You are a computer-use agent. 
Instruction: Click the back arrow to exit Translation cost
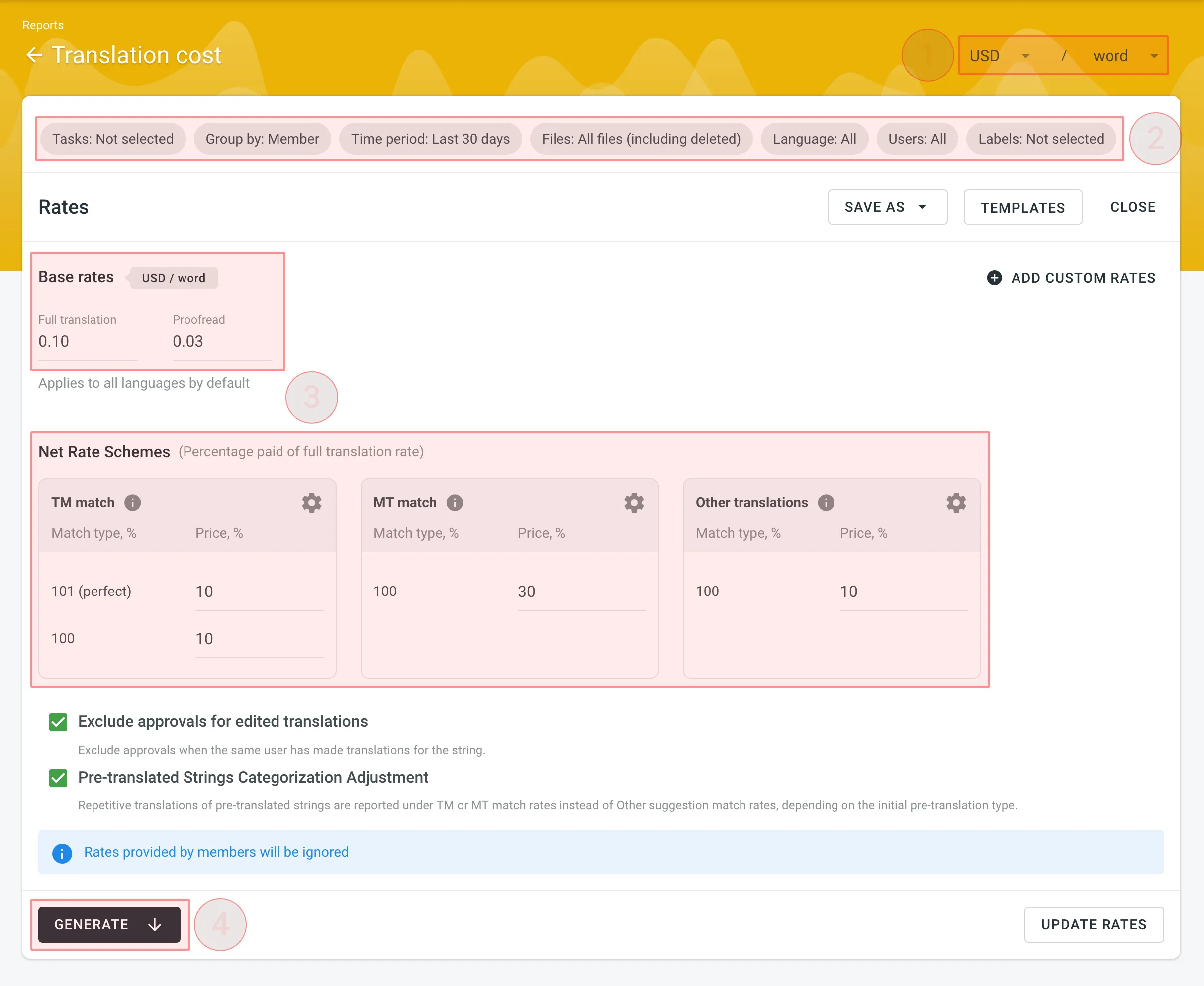[36, 55]
